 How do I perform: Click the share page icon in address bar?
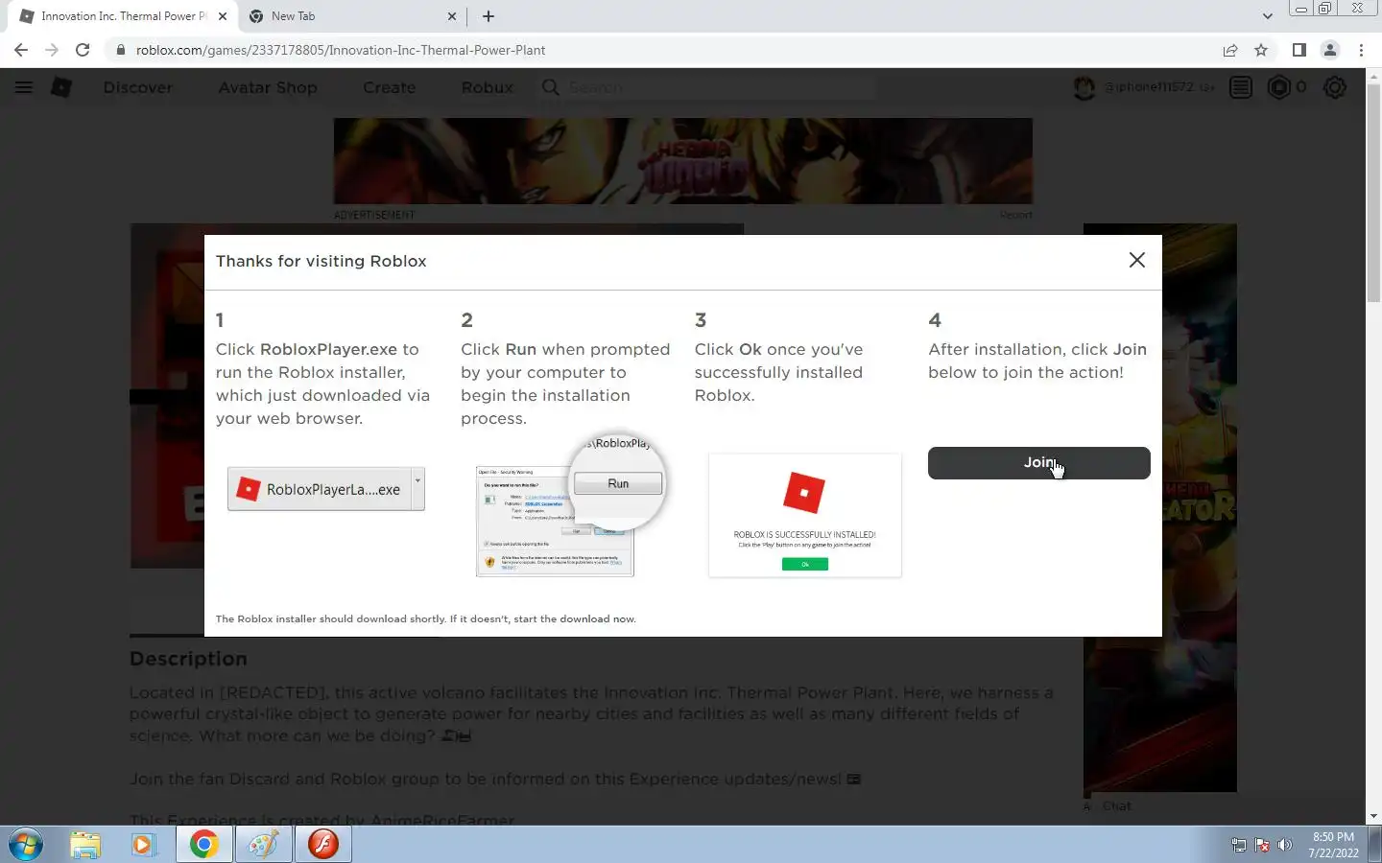[1230, 50]
